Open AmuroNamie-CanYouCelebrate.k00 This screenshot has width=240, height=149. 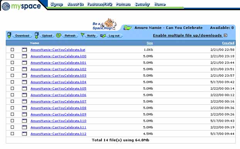coord(58,56)
